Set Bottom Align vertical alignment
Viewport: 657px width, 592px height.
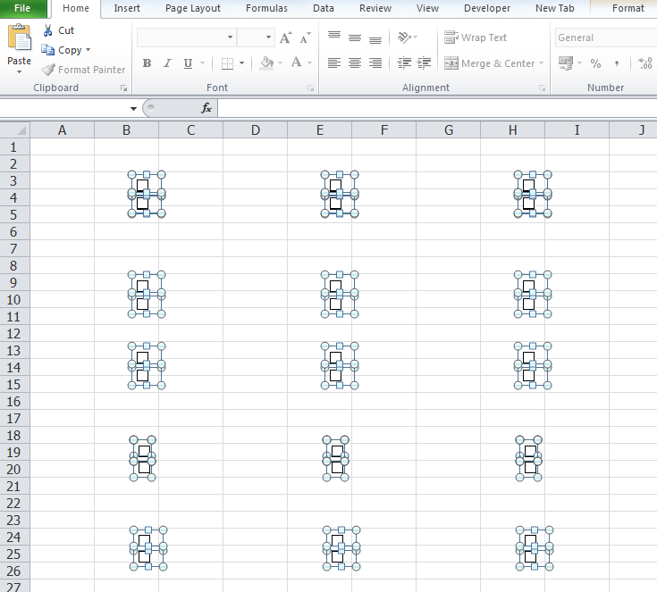pyautogui.click(x=375, y=38)
